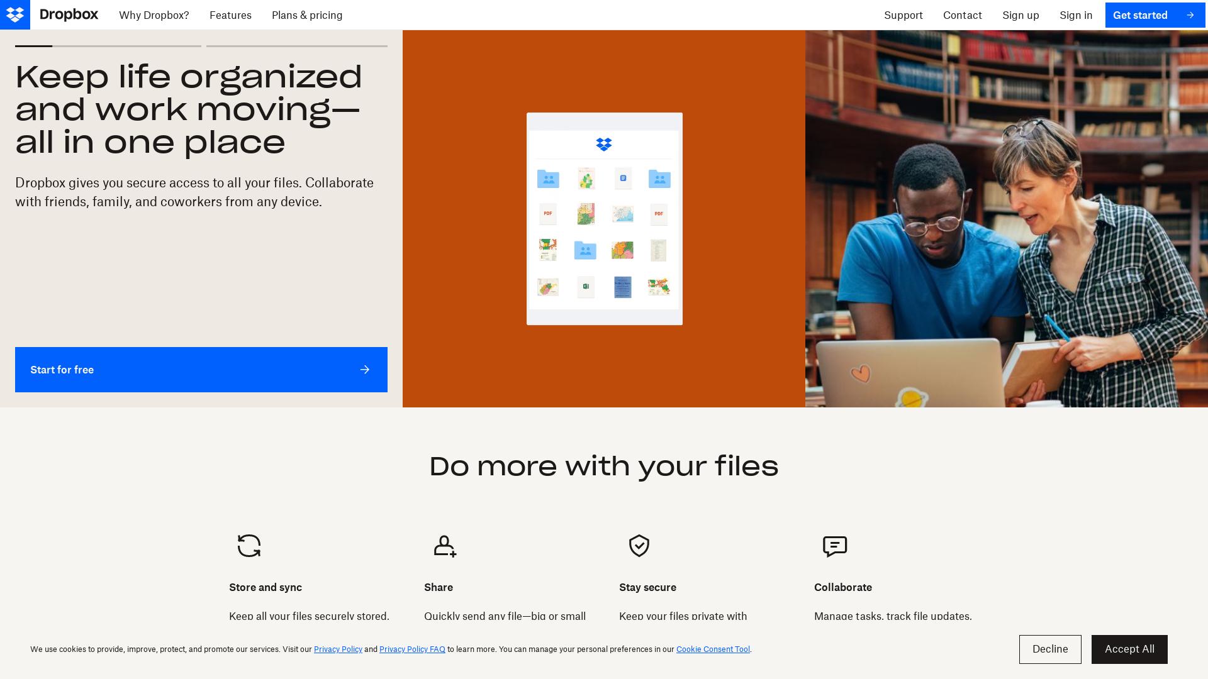The height and width of the screenshot is (679, 1208).
Task: Go to Plans & pricing
Action: click(x=307, y=15)
